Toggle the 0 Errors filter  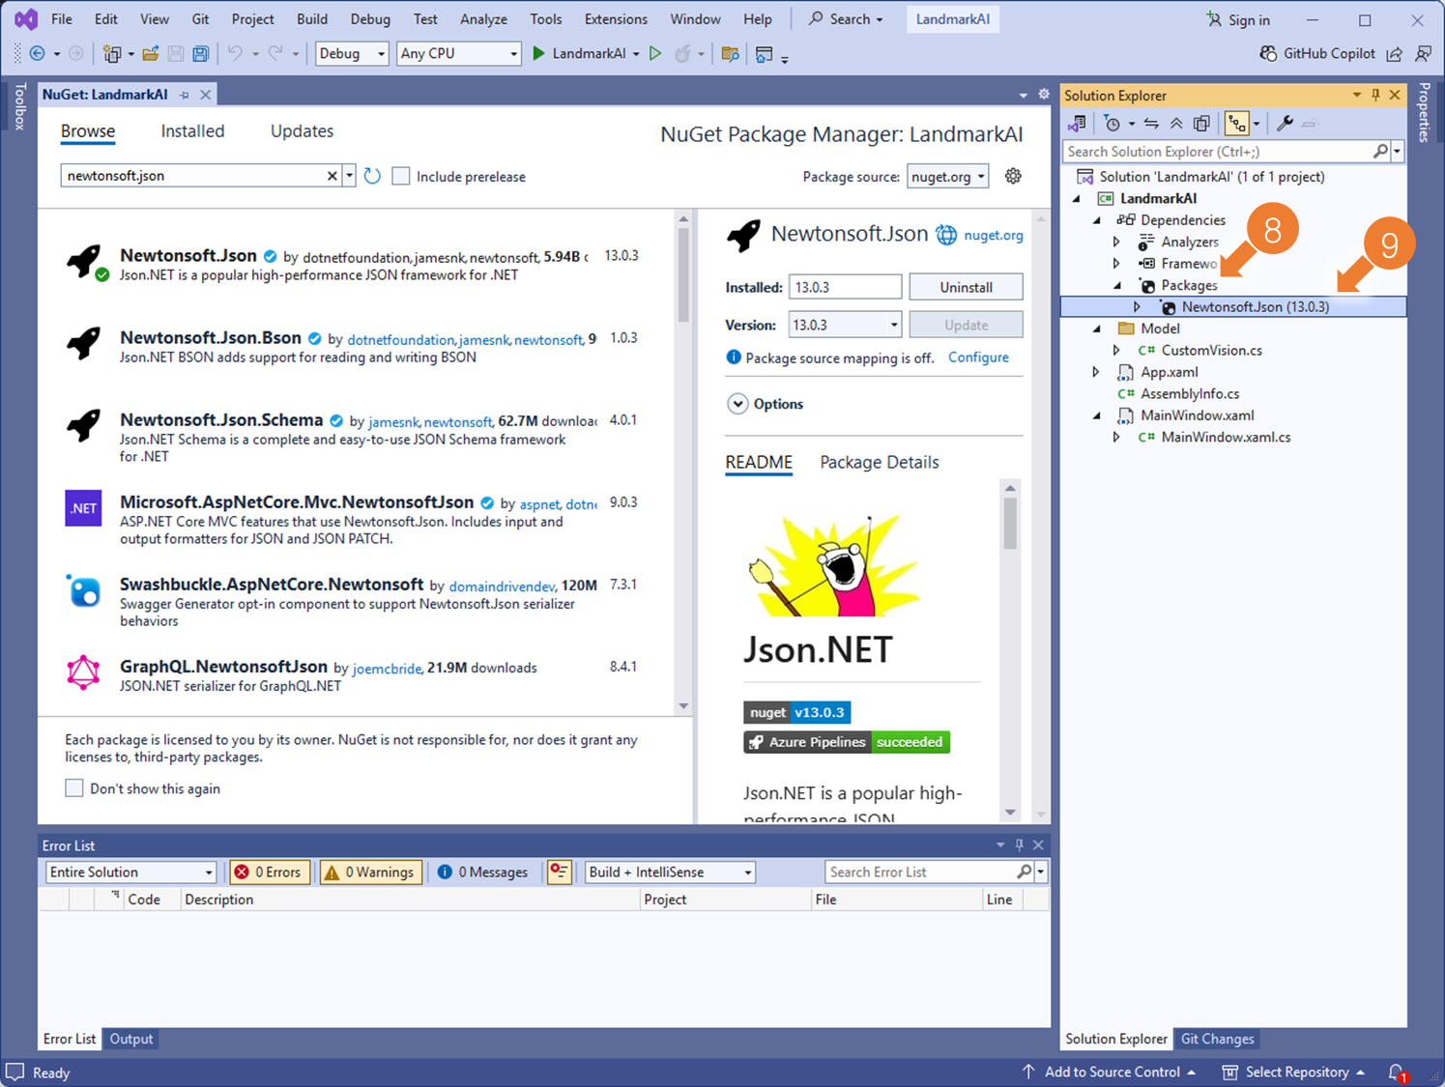tap(270, 872)
